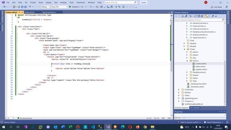Click the Estate.UI start button label
Image resolution: width=231 pixels, height=130 pixels.
(75, 7)
